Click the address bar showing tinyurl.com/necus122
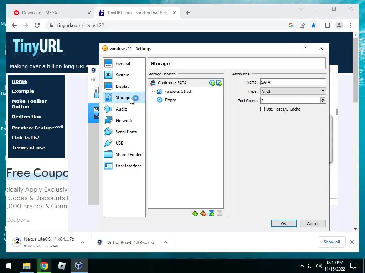This screenshot has height=273, width=365. [x=81, y=25]
